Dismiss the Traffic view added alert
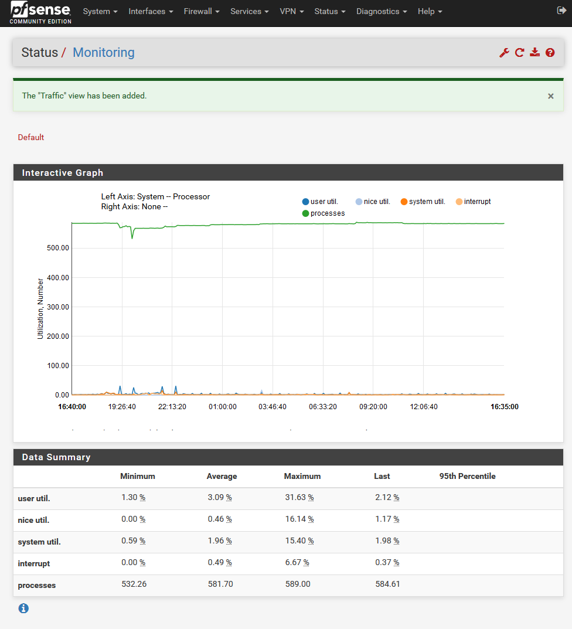 (x=550, y=96)
